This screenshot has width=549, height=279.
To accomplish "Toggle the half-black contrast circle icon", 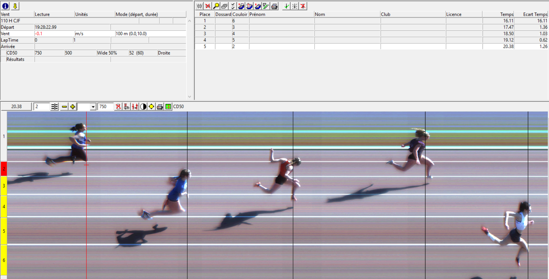I will point(143,106).
